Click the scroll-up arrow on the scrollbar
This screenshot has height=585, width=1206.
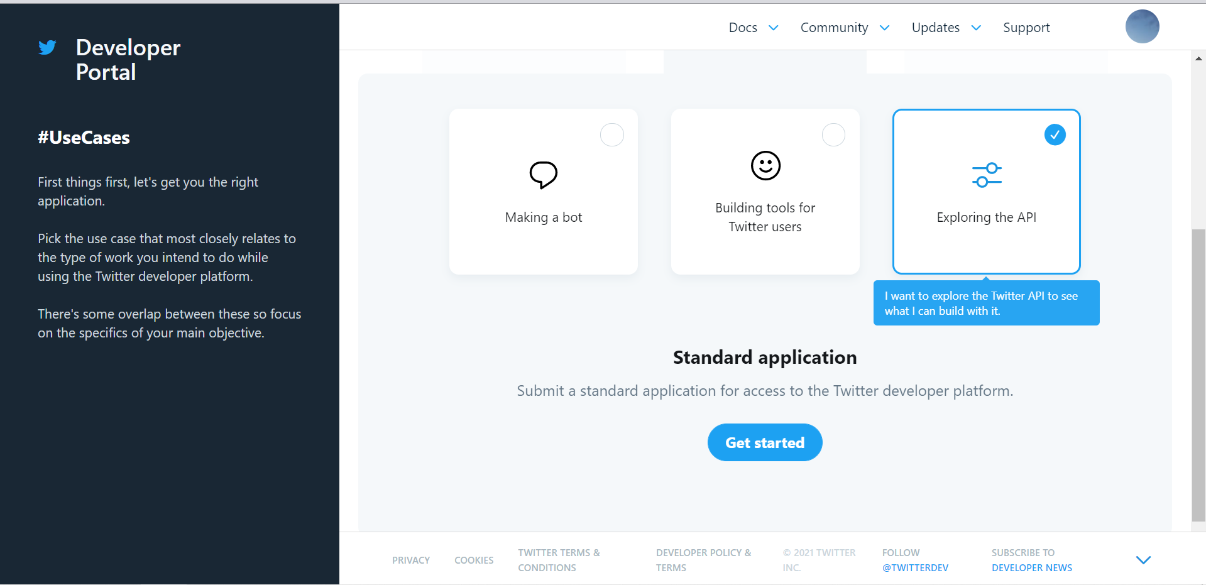[x=1198, y=58]
